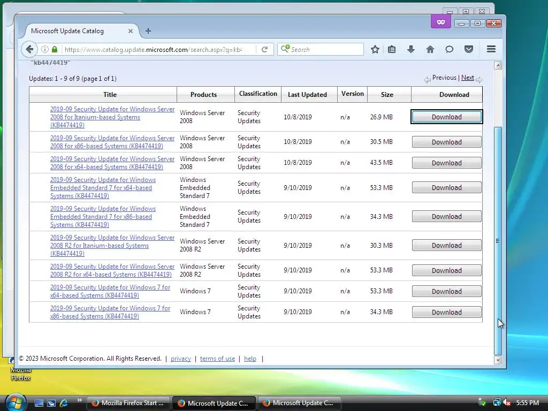Open Windows Server 2008 Itanium update link
Viewport: 548px width, 411px height.
coord(112,117)
